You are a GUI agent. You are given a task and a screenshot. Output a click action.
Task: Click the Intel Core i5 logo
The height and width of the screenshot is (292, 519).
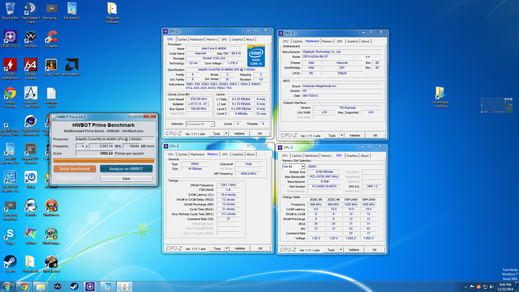(x=256, y=56)
